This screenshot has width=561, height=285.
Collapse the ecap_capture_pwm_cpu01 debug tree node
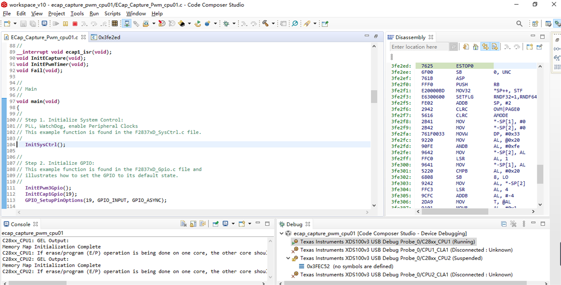pos(281,234)
